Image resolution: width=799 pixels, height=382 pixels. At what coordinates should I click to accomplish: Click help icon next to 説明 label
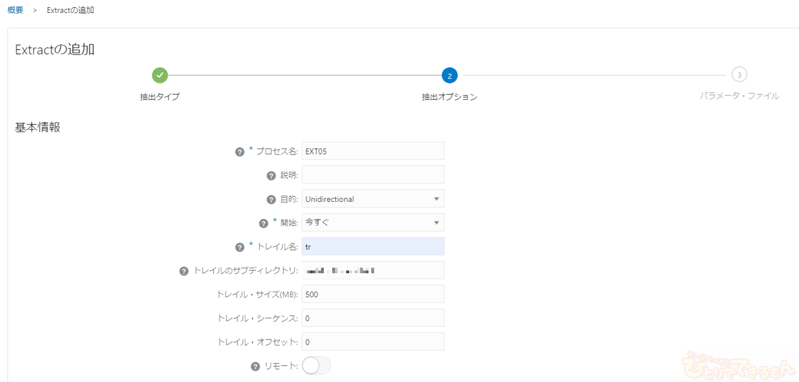(271, 176)
